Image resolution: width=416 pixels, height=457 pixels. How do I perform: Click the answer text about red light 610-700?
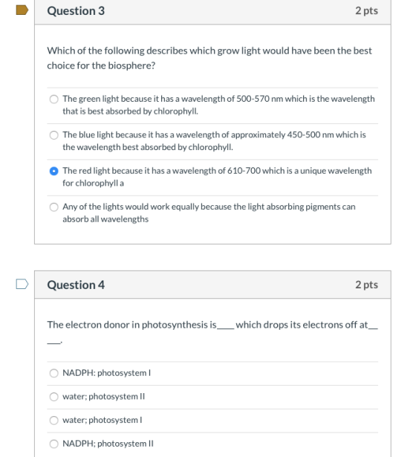point(217,177)
